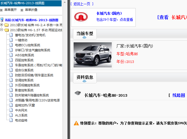Click document icon next to ALS系统
The width and height of the screenshot is (187, 139).
[11, 115]
